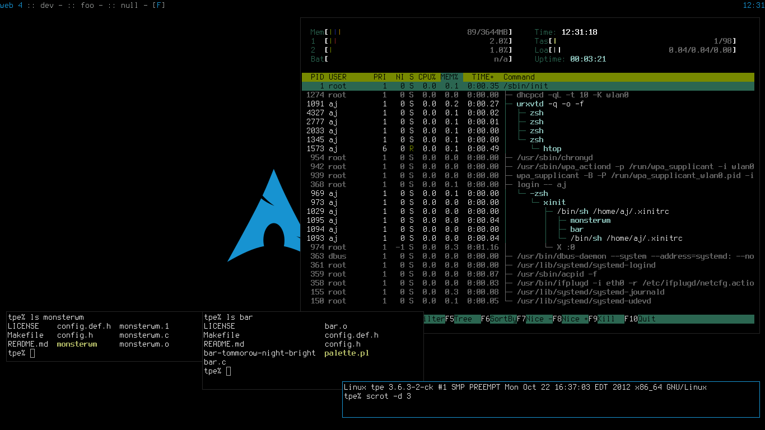
Task: Click F10 Quit in the htop footer
Action: coord(640,319)
